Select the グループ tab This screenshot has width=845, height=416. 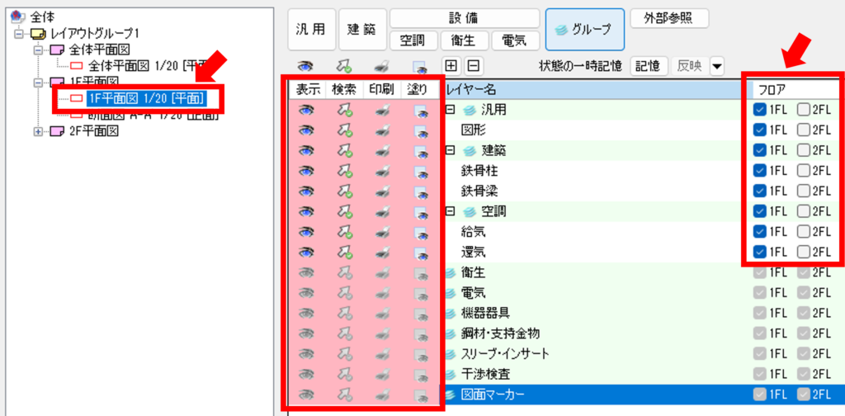[584, 30]
